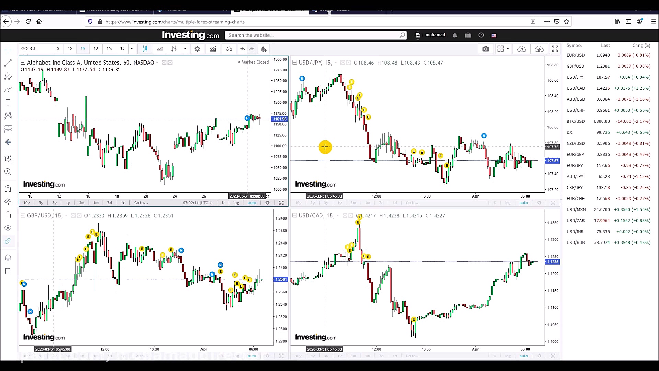Open the indicators icon in toolbar
Image resolution: width=659 pixels, height=371 pixels.
(x=213, y=49)
